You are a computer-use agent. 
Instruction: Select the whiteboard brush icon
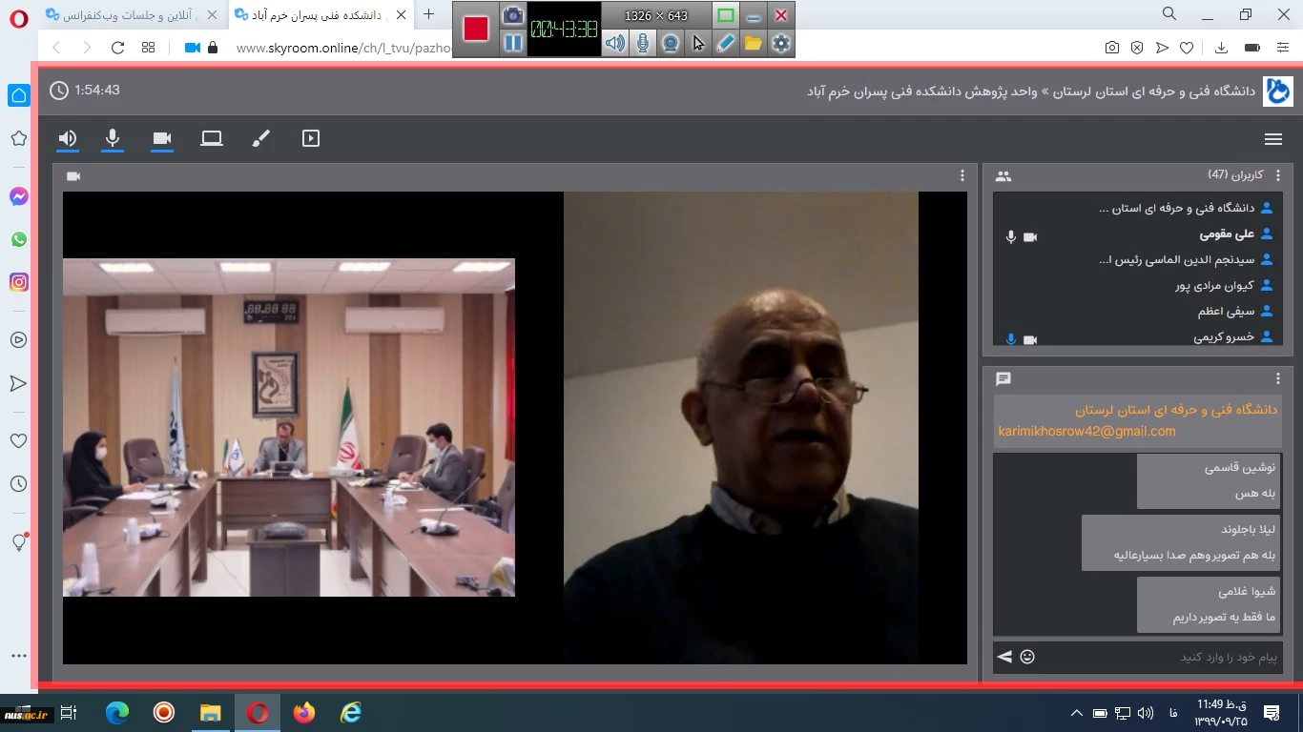tap(260, 139)
